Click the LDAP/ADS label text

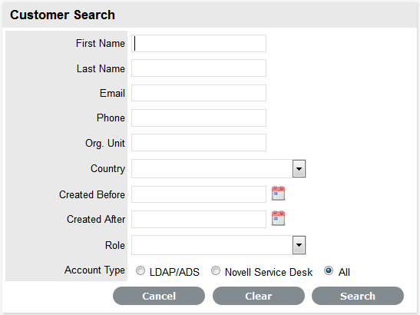click(x=174, y=272)
